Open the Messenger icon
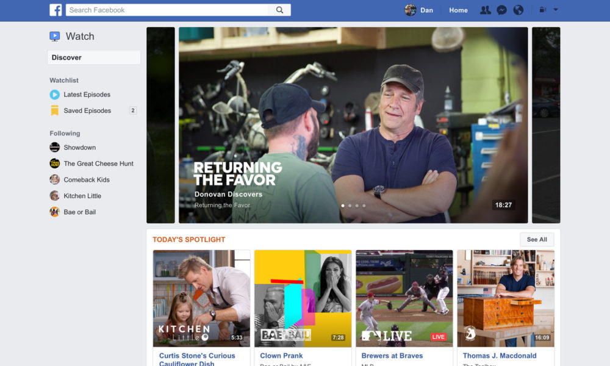The width and height of the screenshot is (610, 366). point(501,10)
